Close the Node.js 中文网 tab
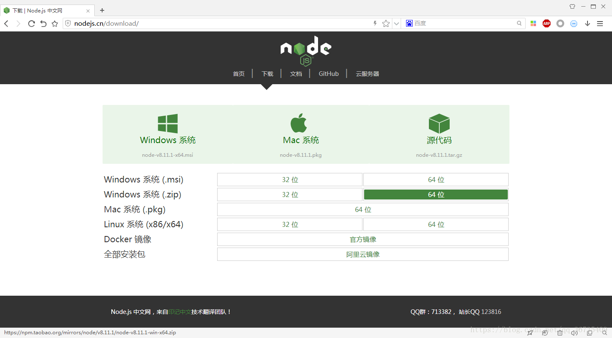612x338 pixels. coord(88,11)
